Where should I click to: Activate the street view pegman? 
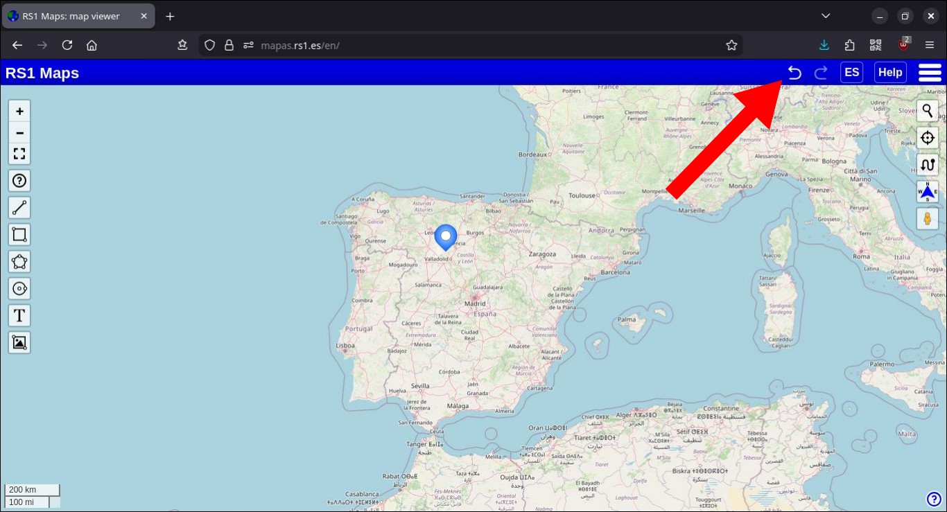click(x=928, y=219)
